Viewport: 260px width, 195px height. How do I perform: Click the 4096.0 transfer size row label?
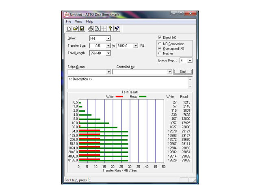tap(73, 156)
